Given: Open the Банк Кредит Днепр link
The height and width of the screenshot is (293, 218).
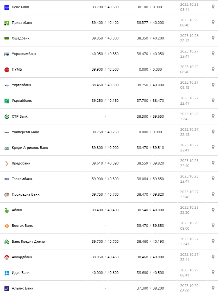Looking at the screenshot, I should (28, 241).
